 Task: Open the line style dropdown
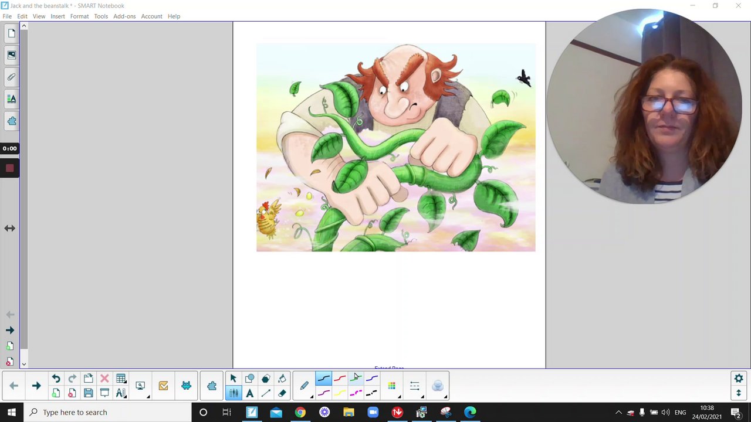(x=415, y=386)
